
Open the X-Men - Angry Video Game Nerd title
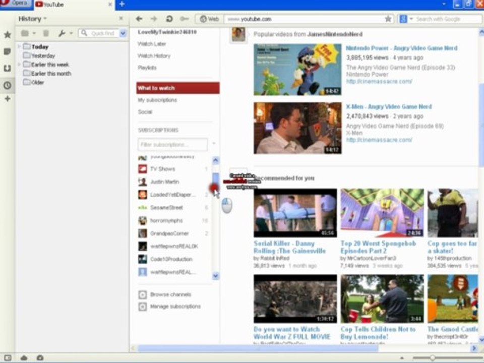pyautogui.click(x=389, y=107)
